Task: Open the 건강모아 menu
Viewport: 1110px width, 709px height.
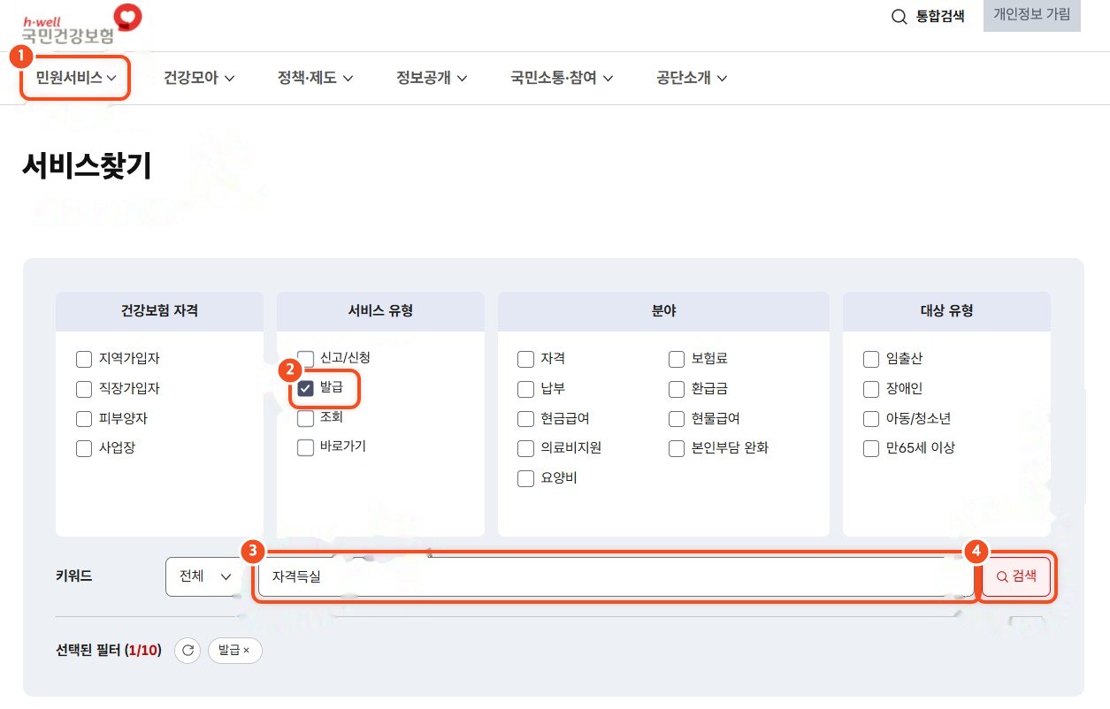Action: [x=199, y=78]
